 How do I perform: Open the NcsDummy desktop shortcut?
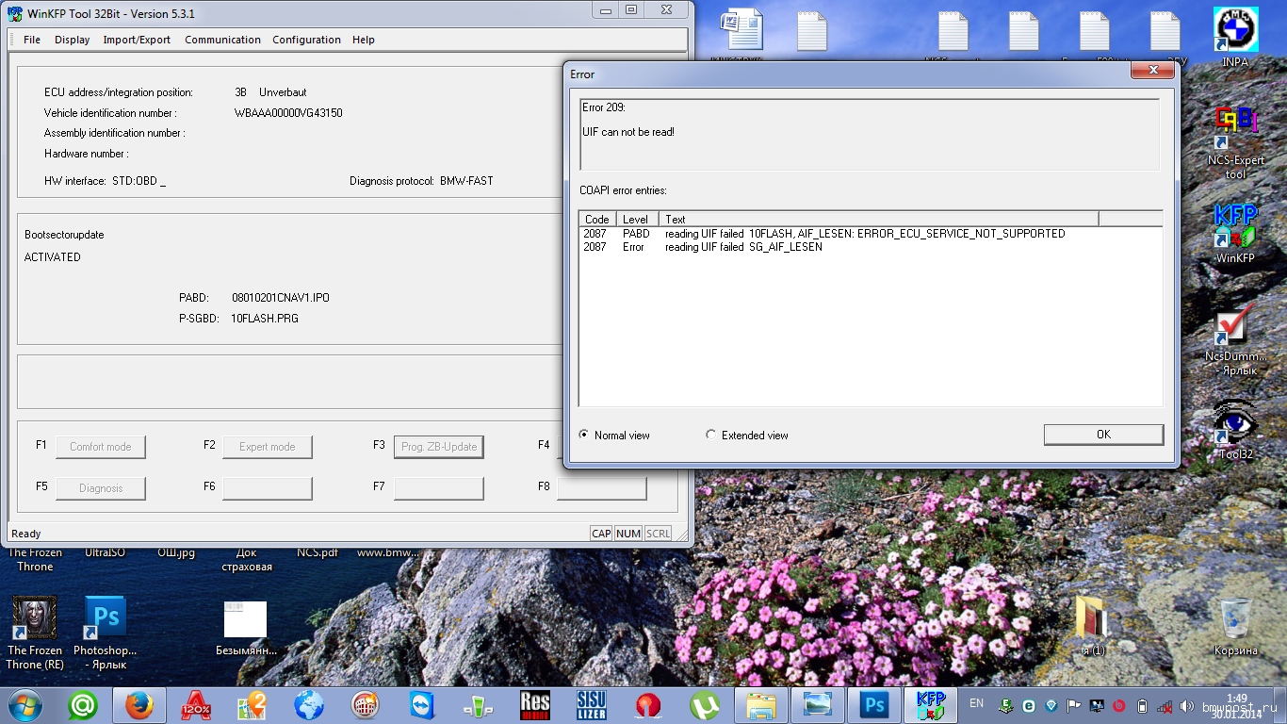click(x=1235, y=325)
